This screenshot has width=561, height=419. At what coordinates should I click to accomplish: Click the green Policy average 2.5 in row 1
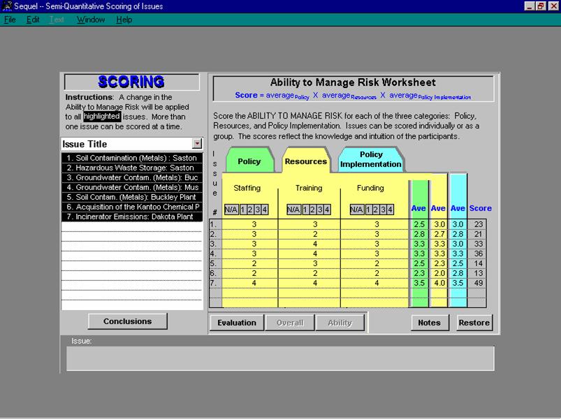[x=419, y=224]
